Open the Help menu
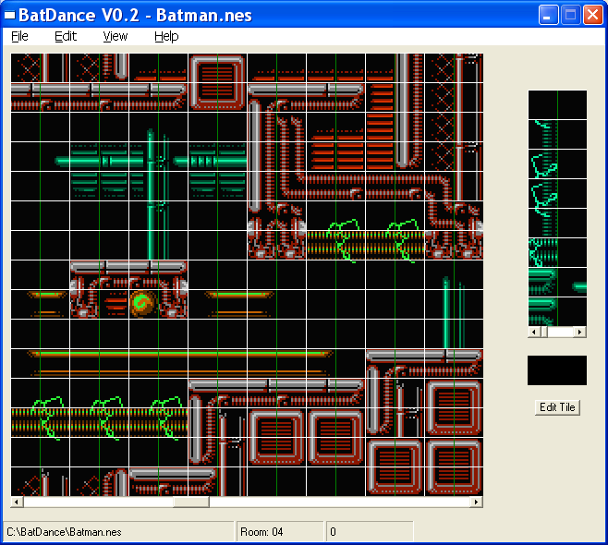Image resolution: width=608 pixels, height=545 pixels. 166,36
